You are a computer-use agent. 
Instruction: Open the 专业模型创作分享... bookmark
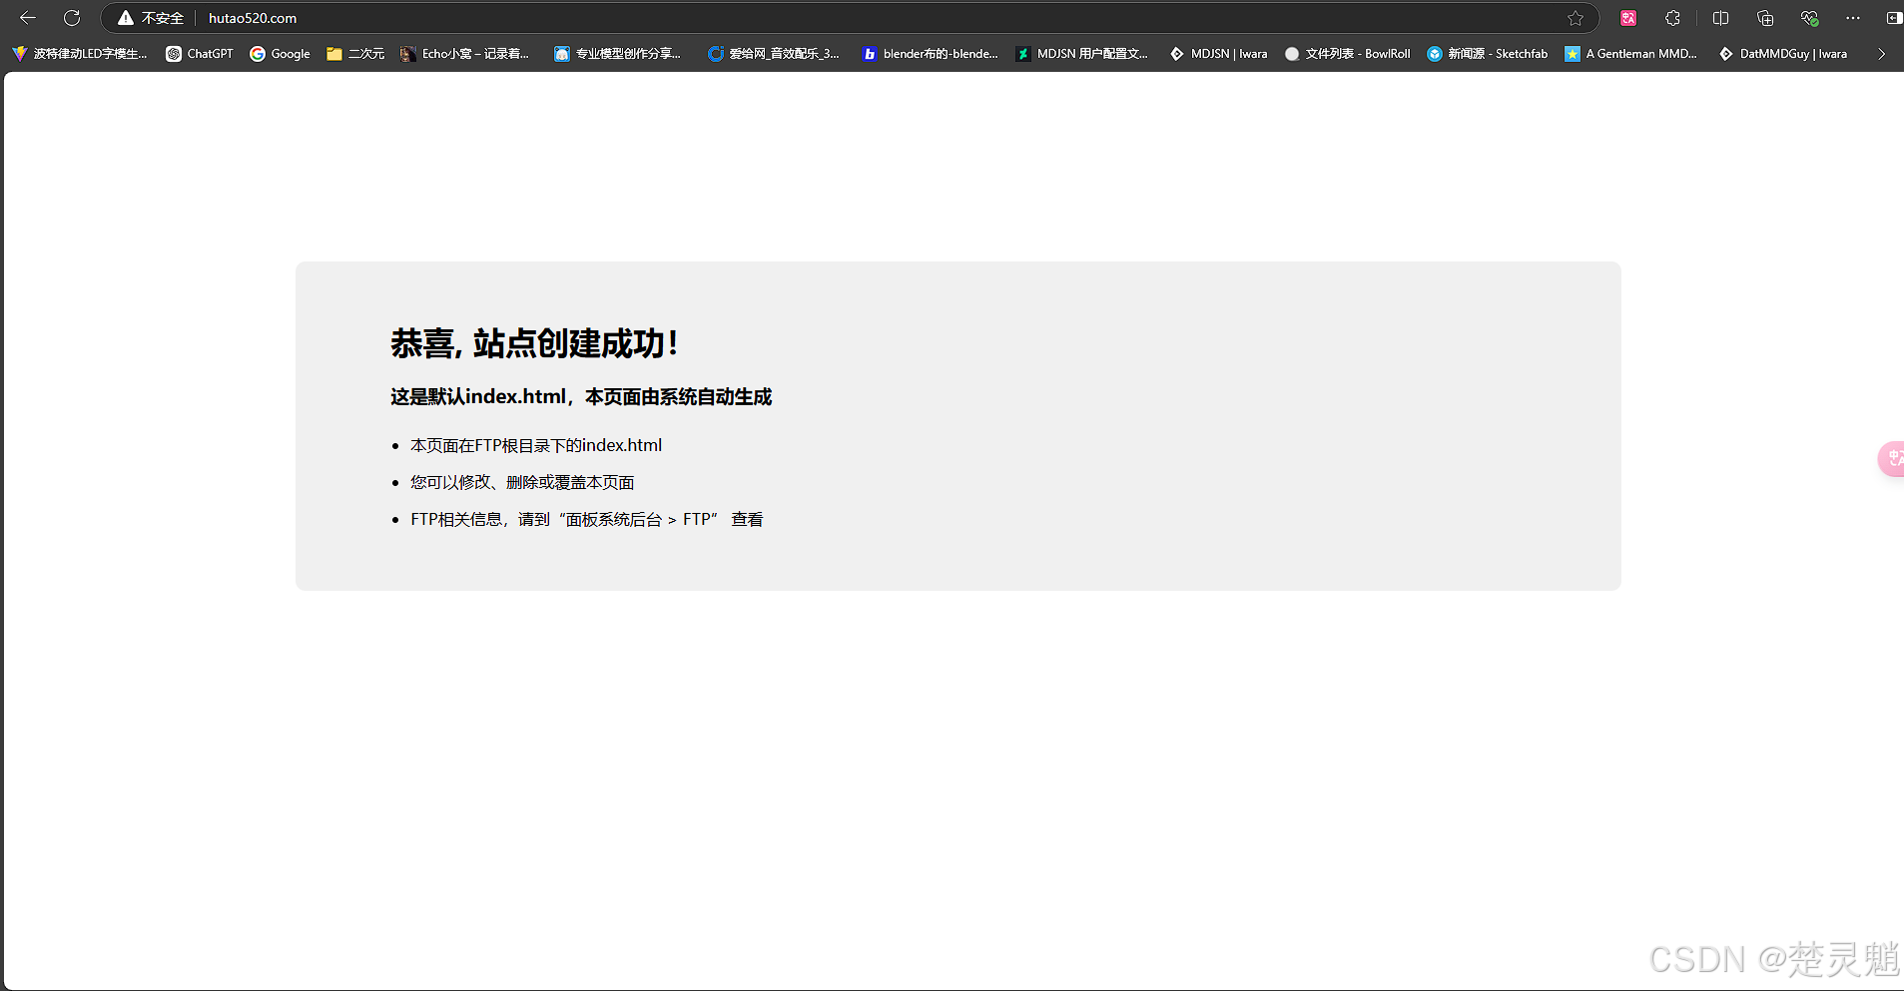(618, 54)
